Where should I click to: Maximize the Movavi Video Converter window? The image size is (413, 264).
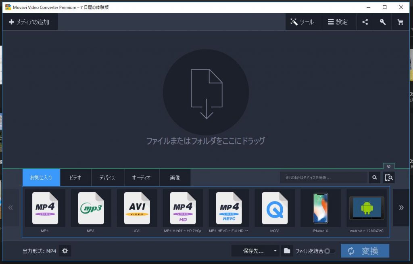pyautogui.click(x=384, y=7)
